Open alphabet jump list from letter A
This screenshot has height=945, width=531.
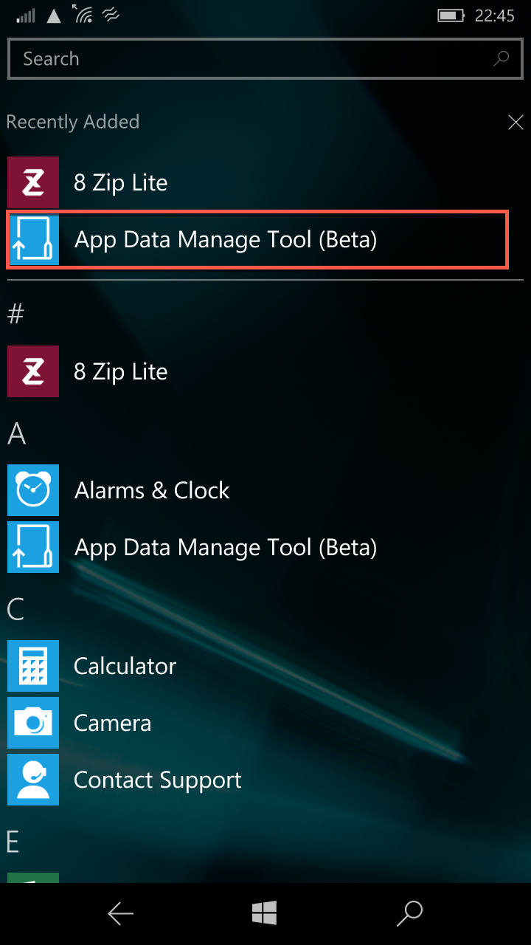click(16, 433)
